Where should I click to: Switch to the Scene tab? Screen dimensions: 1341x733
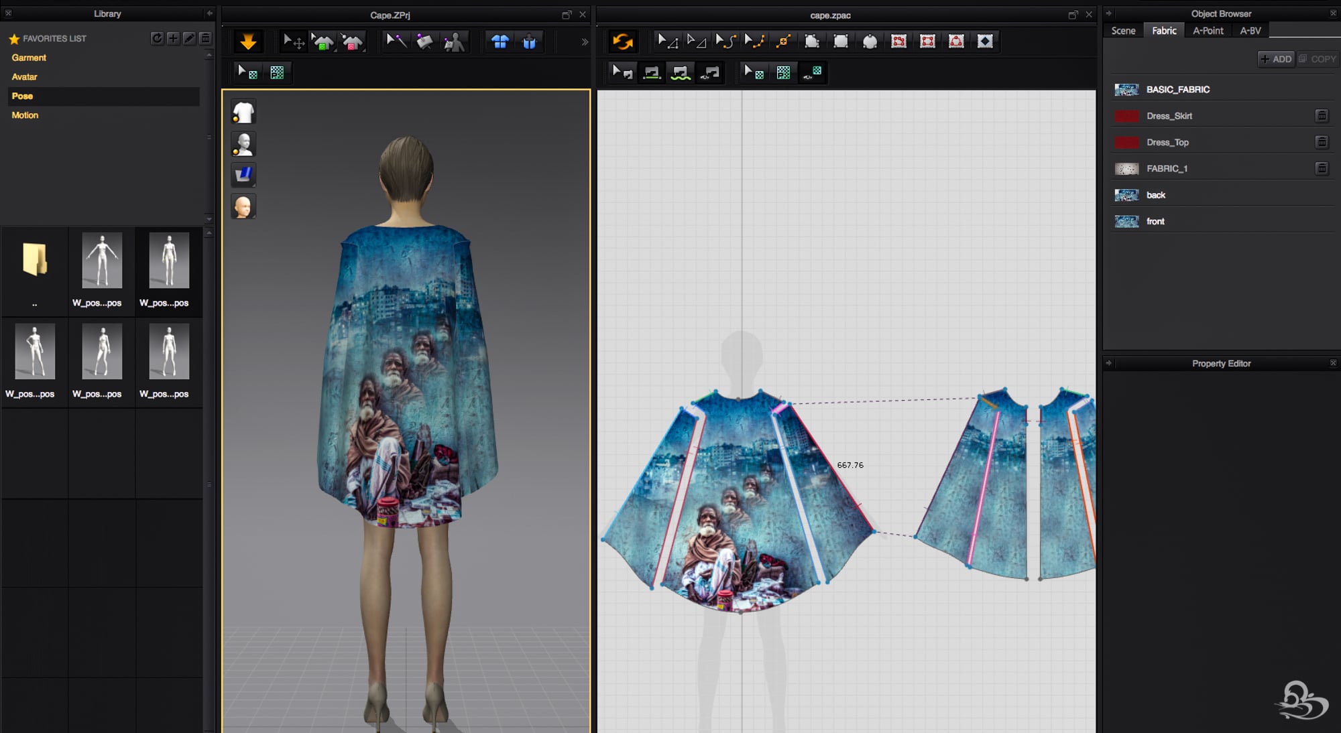tap(1123, 31)
